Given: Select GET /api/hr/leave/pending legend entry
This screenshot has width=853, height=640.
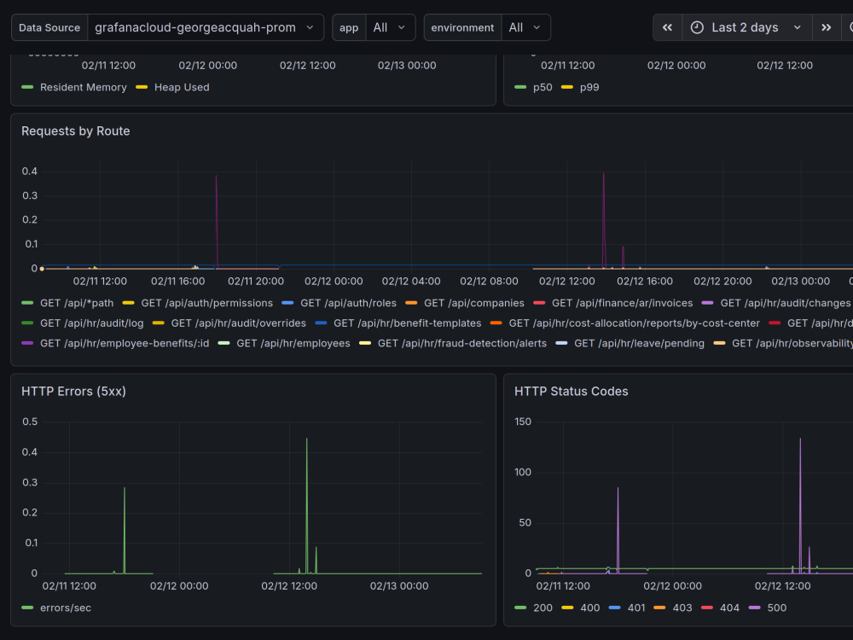Looking at the screenshot, I should click(x=639, y=343).
